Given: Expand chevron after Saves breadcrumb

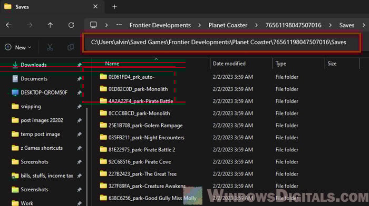Looking at the screenshot, I should click(364, 25).
